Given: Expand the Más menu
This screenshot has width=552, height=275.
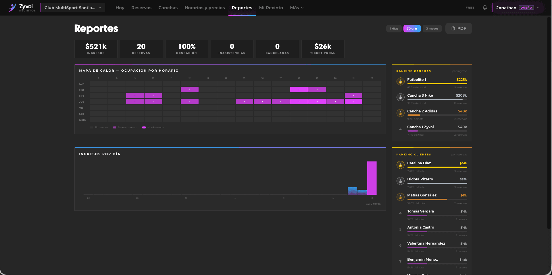Looking at the screenshot, I should click(x=297, y=8).
